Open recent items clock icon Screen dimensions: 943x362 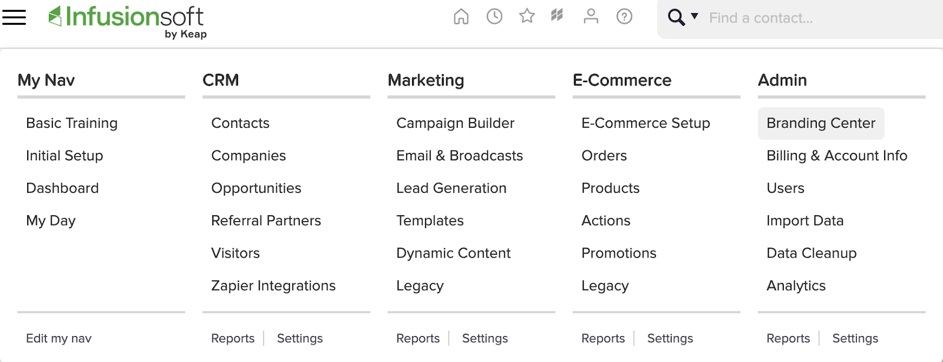click(494, 17)
